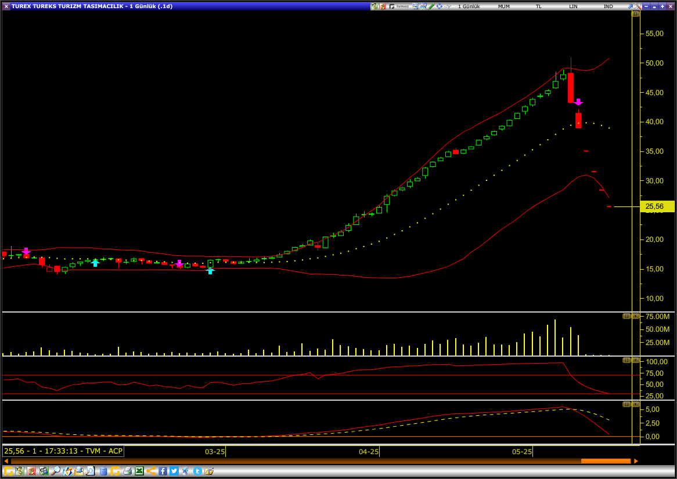Click the main price pane [] button
This screenshot has width=677, height=479.
(x=636, y=14)
